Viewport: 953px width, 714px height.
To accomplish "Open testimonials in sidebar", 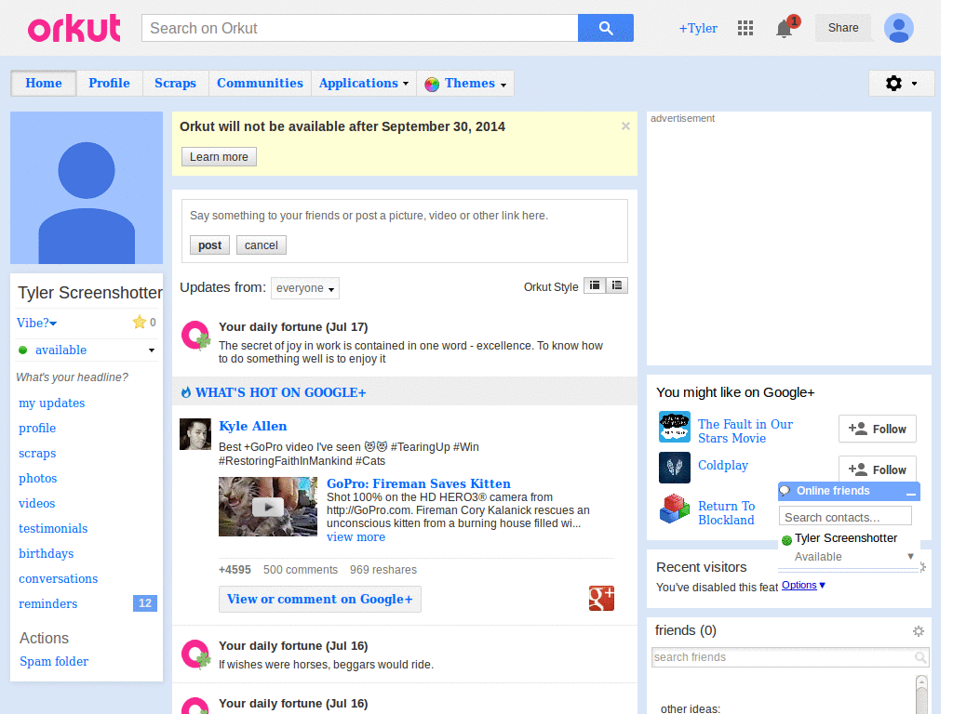I will [x=53, y=528].
